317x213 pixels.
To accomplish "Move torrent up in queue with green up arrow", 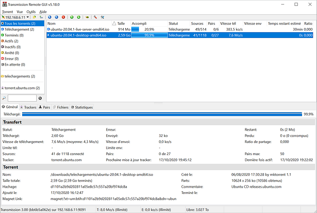I will point(72,17).
